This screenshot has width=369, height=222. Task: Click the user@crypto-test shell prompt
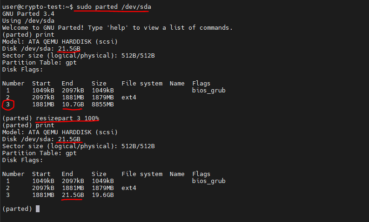[x=36, y=7]
